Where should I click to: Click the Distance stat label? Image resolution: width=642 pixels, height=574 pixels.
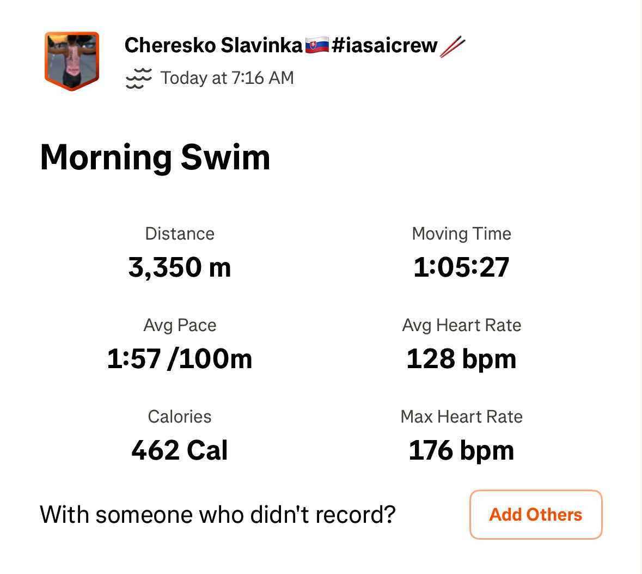tap(180, 234)
